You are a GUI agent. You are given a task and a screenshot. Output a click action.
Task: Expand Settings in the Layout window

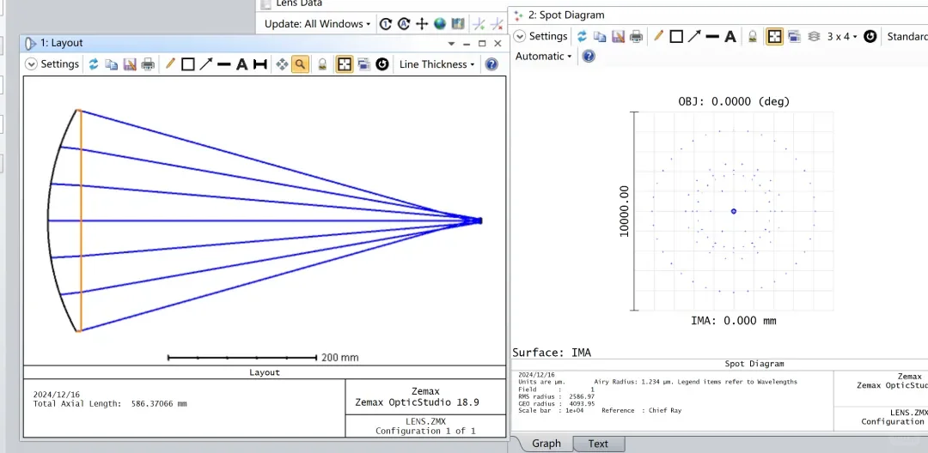tap(52, 64)
